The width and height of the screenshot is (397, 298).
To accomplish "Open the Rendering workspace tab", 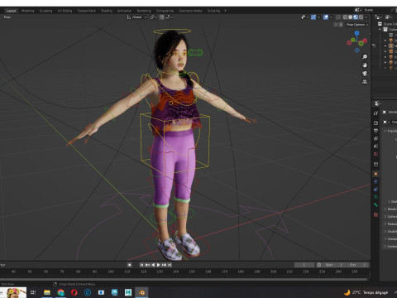I will tap(144, 11).
